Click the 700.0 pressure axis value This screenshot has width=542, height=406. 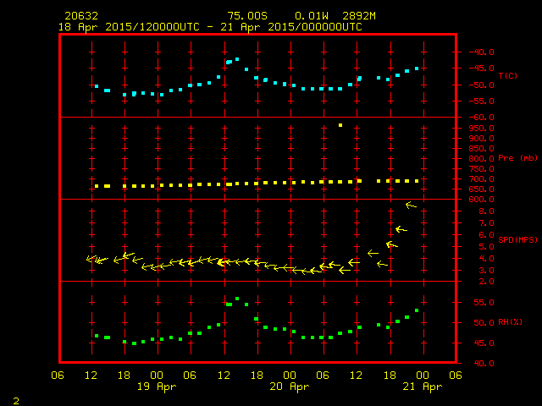pos(482,179)
